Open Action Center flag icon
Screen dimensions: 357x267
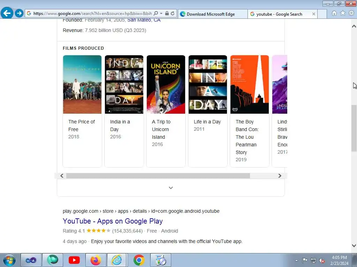click(305, 260)
